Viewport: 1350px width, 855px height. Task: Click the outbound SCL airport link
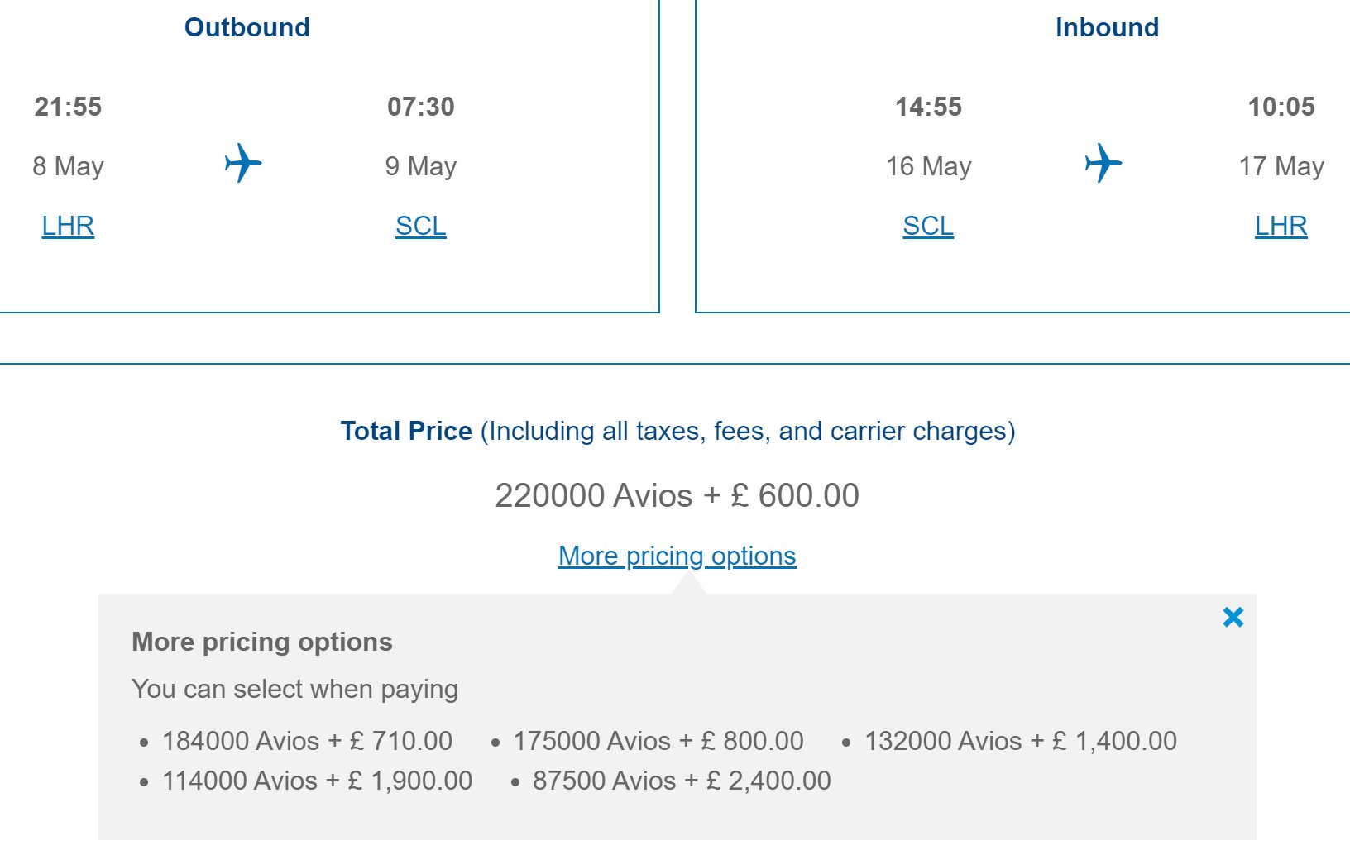coord(421,226)
